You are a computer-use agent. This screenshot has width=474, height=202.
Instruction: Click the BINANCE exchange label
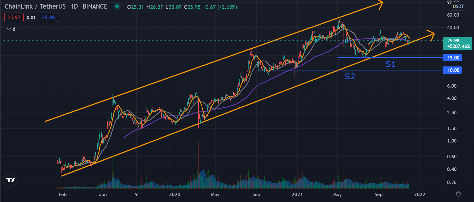pos(95,6)
